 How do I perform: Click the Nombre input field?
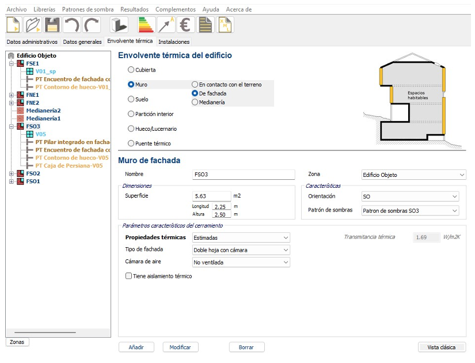pos(244,175)
